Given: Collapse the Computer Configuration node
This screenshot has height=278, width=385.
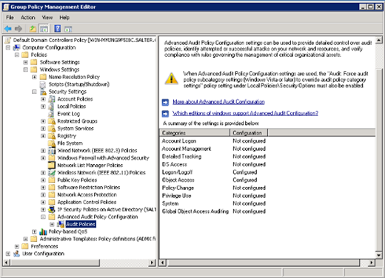Looking at the screenshot, I should (x=8, y=47).
